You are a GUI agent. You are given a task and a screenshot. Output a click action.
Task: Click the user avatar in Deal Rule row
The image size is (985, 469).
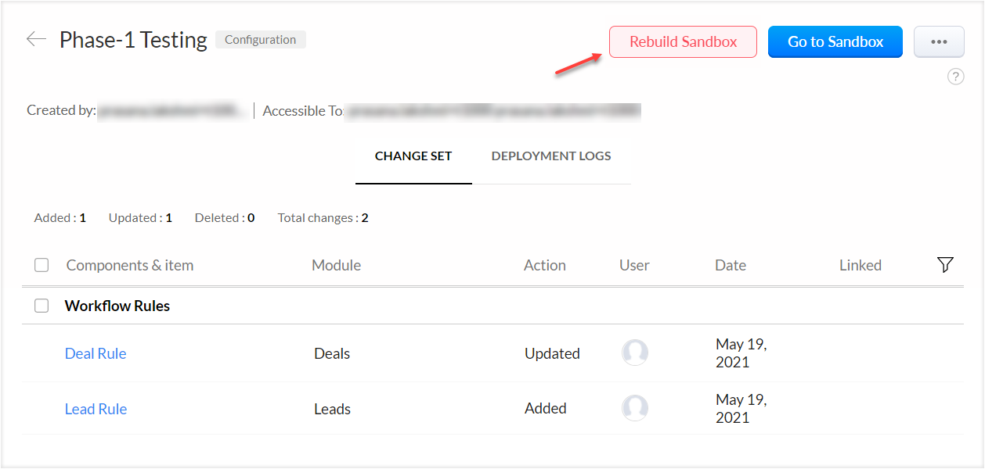[635, 353]
